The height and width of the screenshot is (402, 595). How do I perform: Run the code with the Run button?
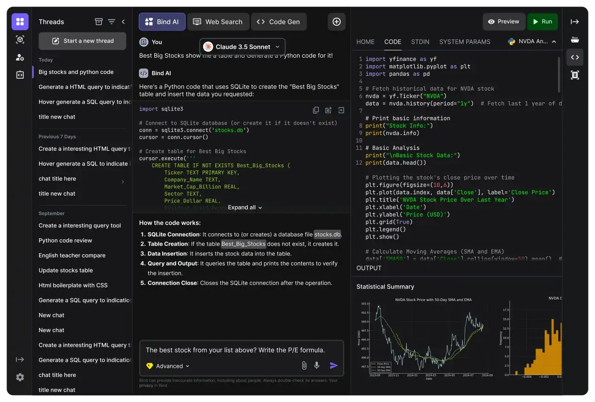542,22
